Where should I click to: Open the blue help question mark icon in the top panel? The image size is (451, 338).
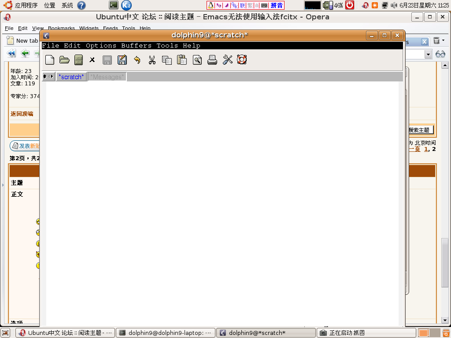coord(81,5)
